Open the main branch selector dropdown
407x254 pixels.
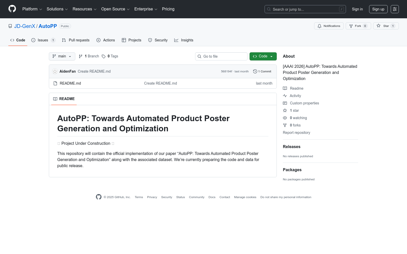pyautogui.click(x=62, y=56)
